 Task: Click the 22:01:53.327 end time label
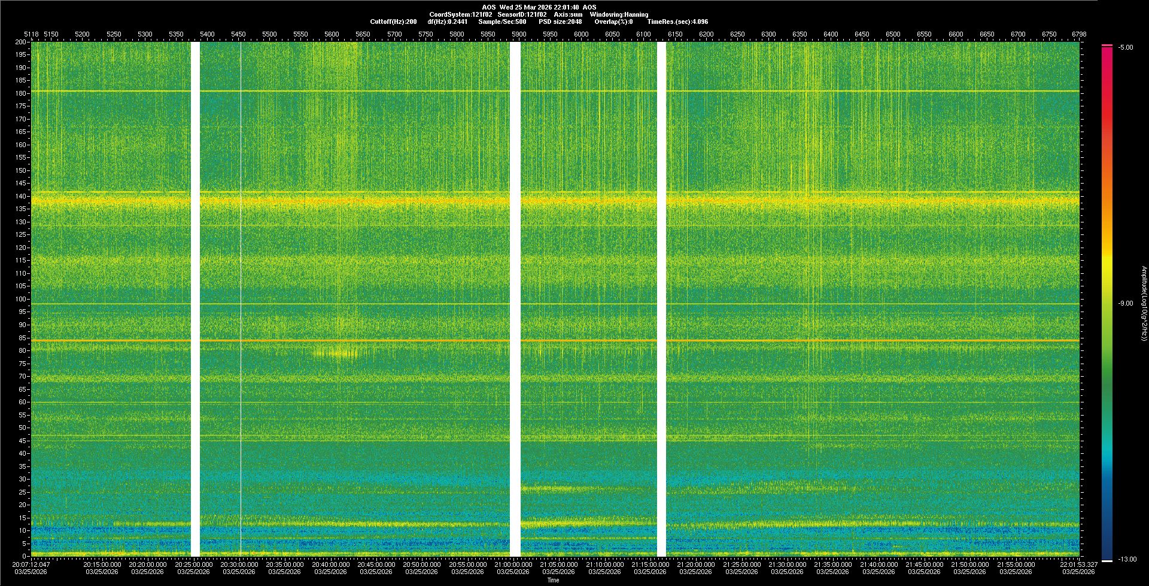click(1078, 564)
